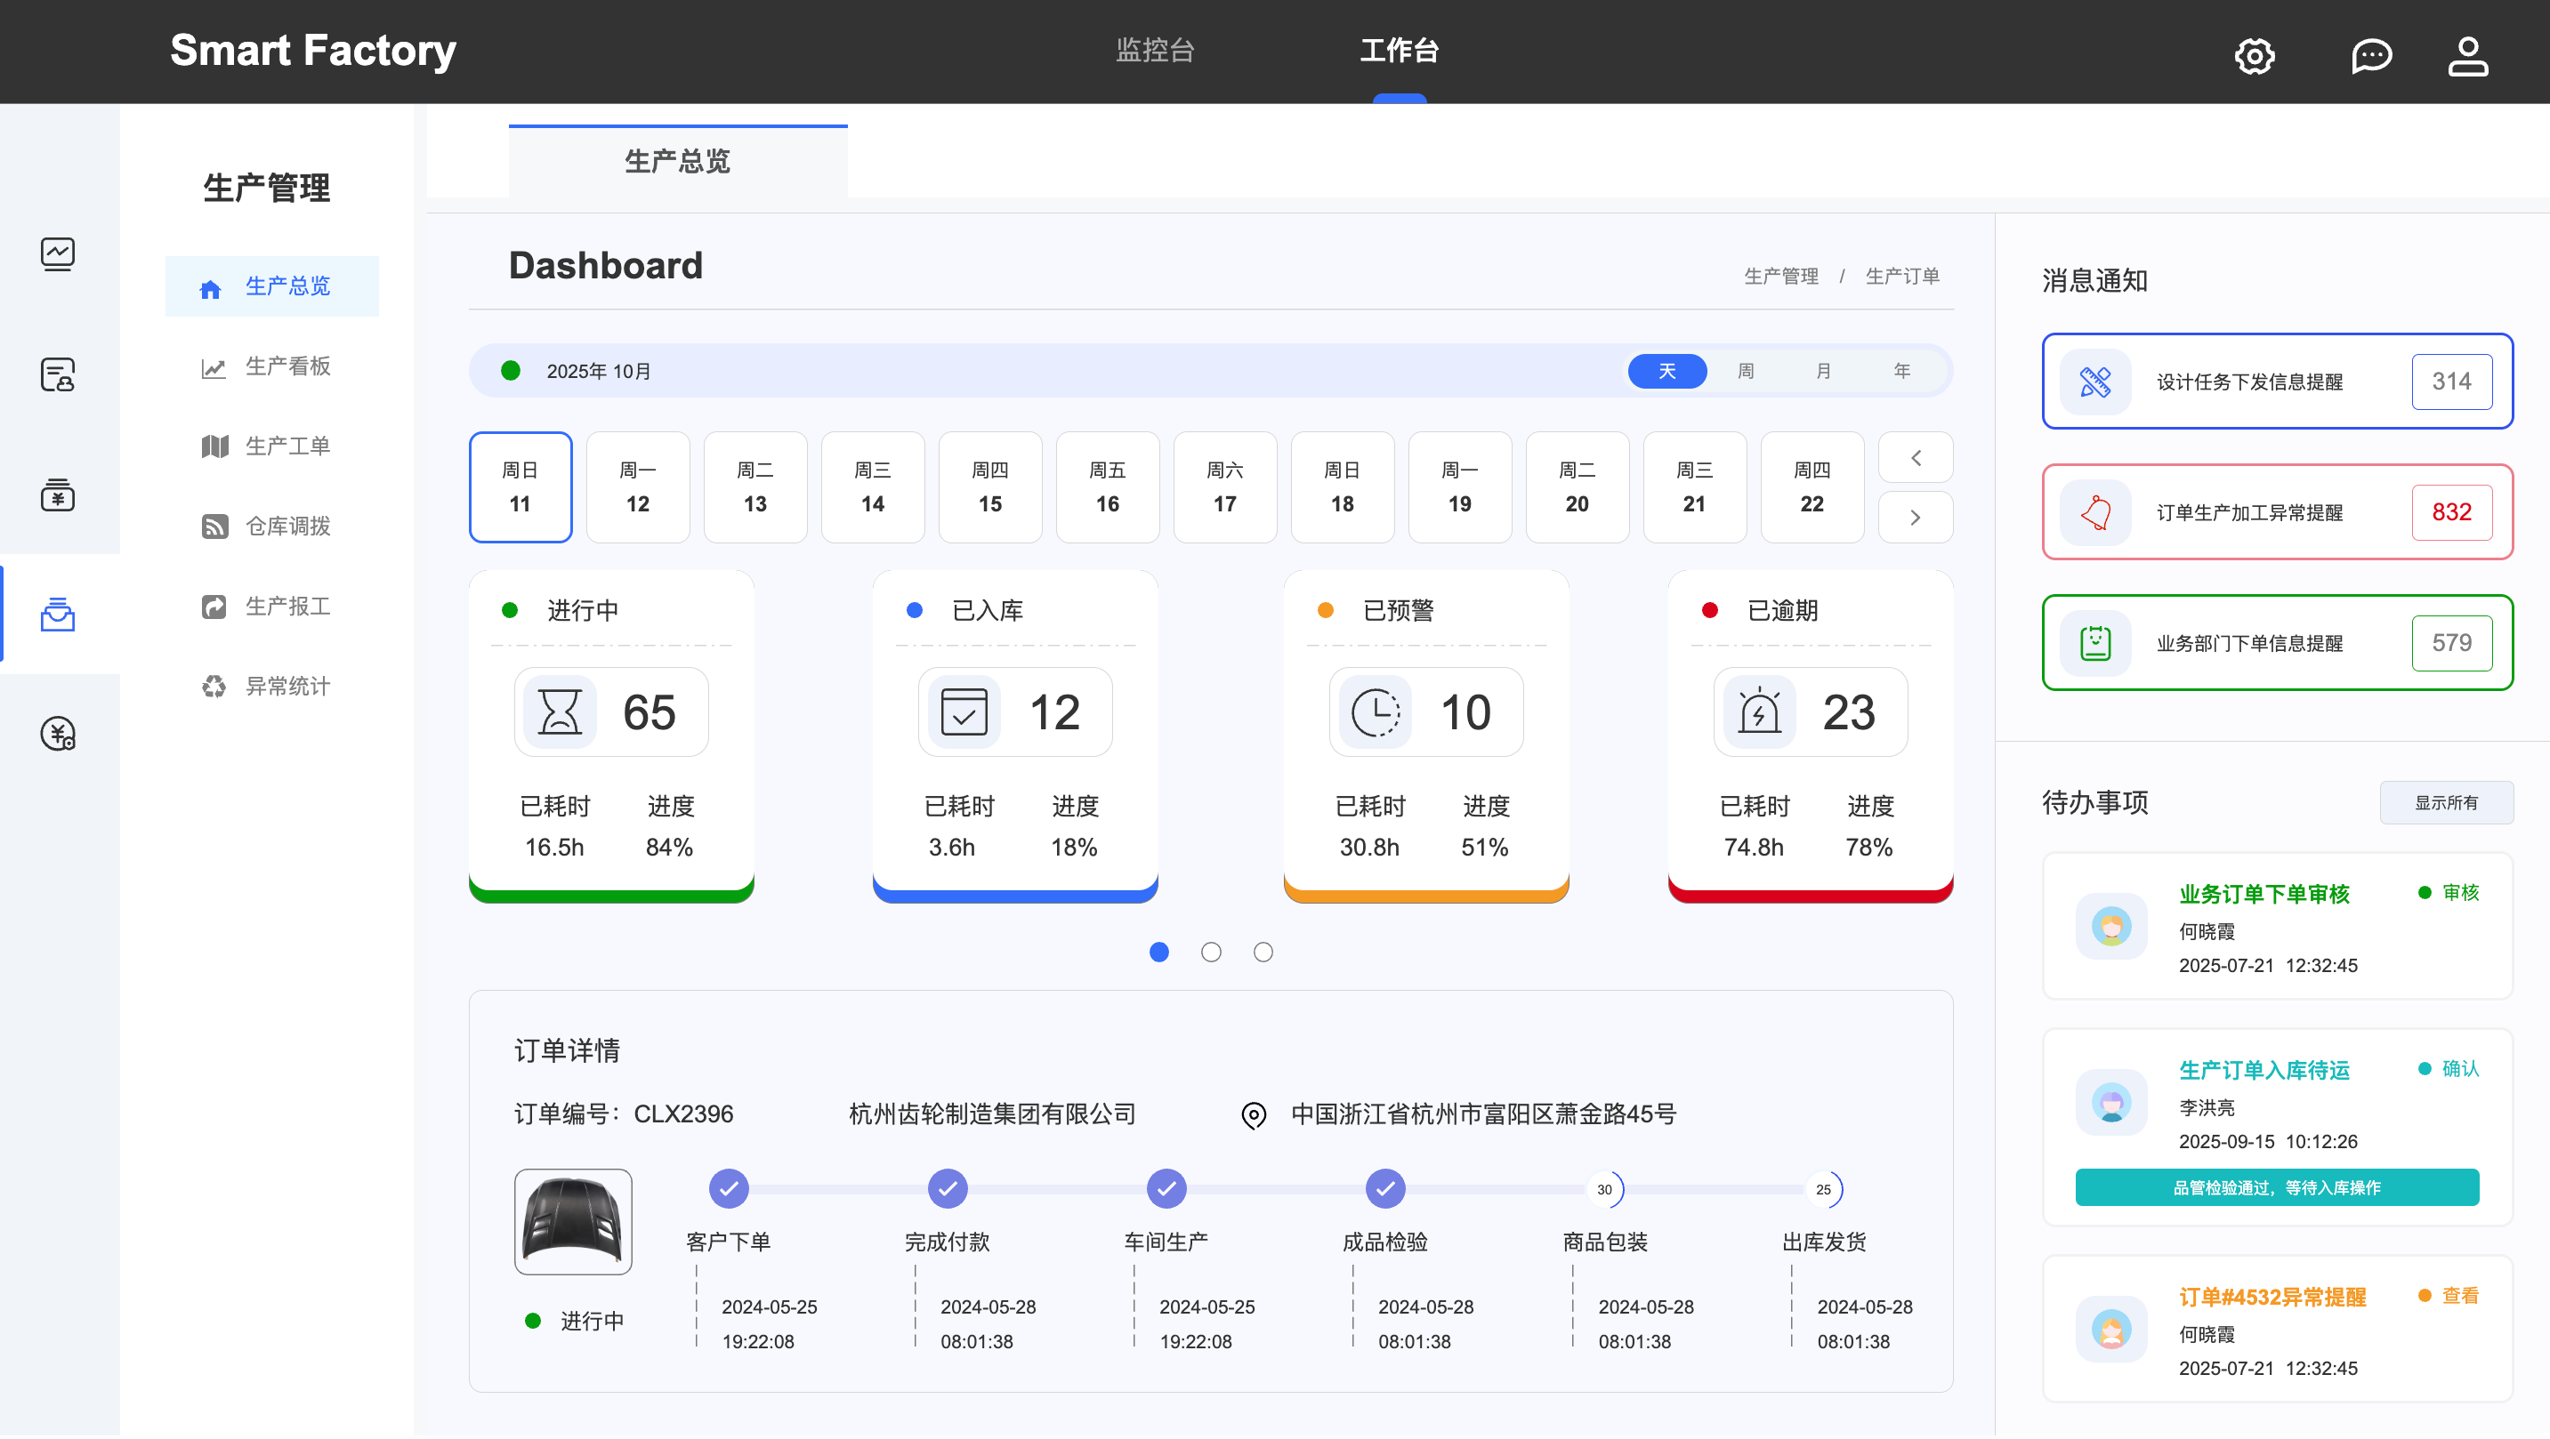Click the alarm bell exception reminder icon
Image resolution: width=2550 pixels, height=1439 pixels.
pyautogui.click(x=2094, y=512)
